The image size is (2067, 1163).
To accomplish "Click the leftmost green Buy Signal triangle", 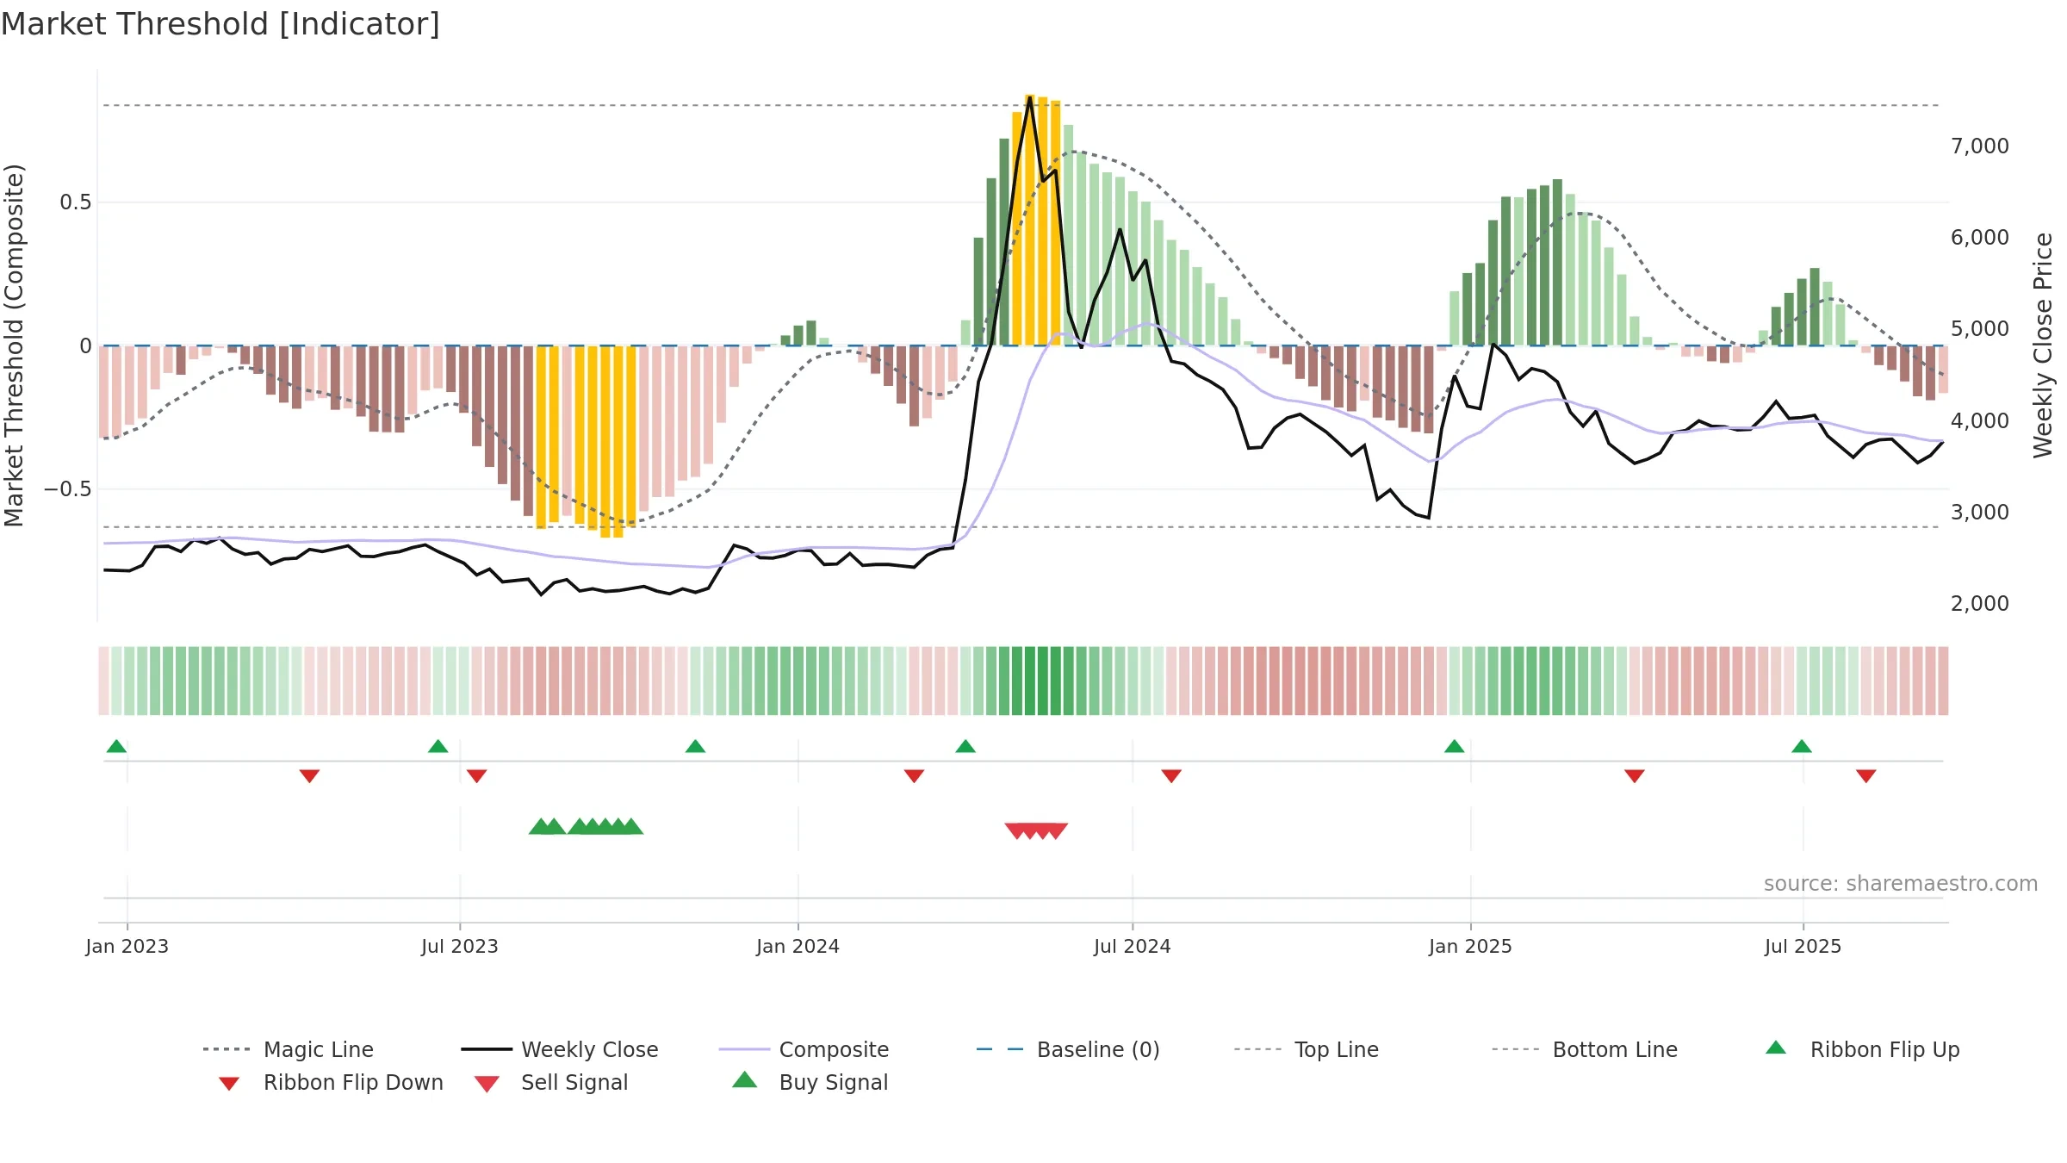I will (x=541, y=826).
